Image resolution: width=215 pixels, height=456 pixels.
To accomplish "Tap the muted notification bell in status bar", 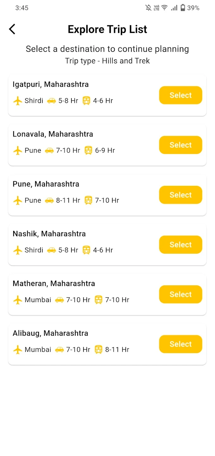I will click(x=148, y=8).
